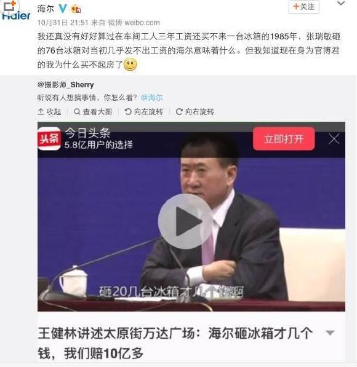Dismiss the 今日头条 banner with the X
357x367 pixels.
coord(334,139)
